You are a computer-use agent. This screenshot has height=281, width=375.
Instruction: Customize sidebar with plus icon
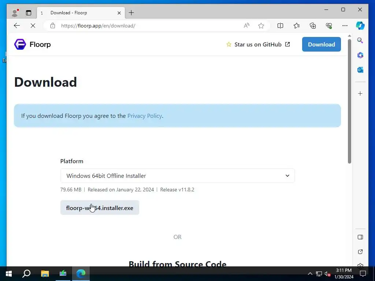(360, 93)
